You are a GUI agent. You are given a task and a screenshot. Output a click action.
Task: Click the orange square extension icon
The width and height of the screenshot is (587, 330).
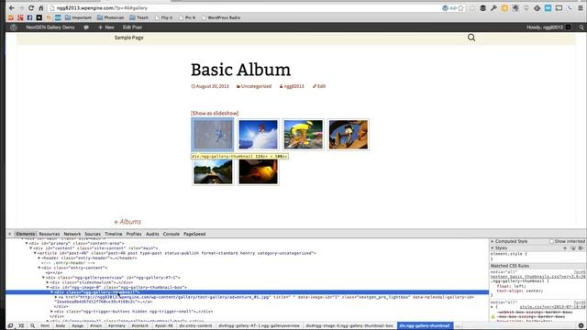pyautogui.click(x=504, y=8)
